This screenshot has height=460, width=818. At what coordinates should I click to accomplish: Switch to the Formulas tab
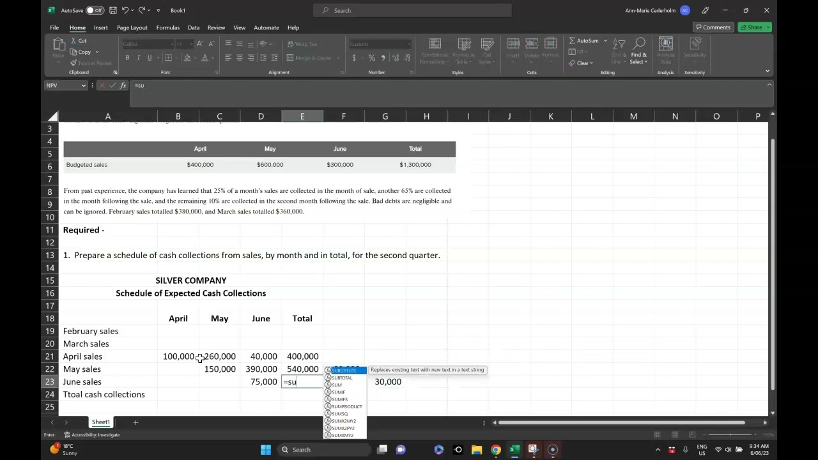(168, 27)
